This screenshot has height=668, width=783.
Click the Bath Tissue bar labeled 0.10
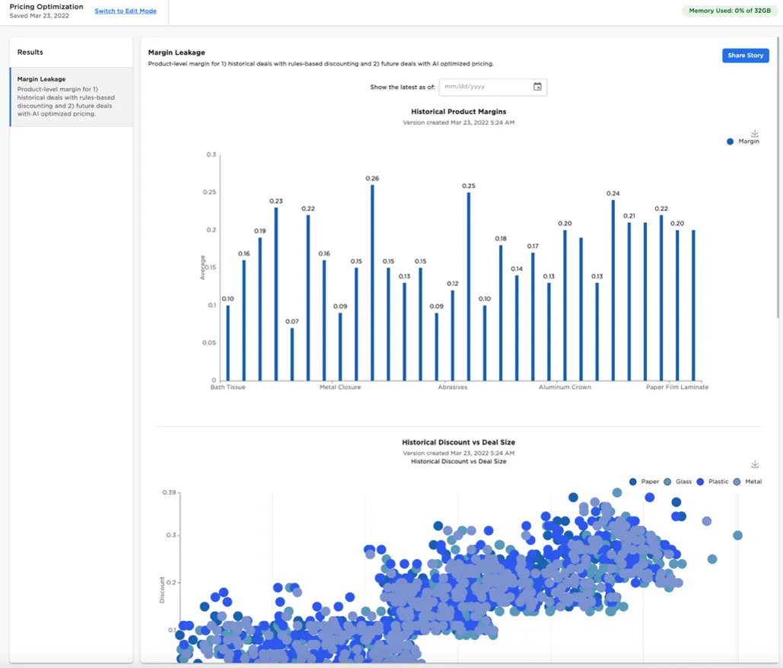tap(228, 342)
